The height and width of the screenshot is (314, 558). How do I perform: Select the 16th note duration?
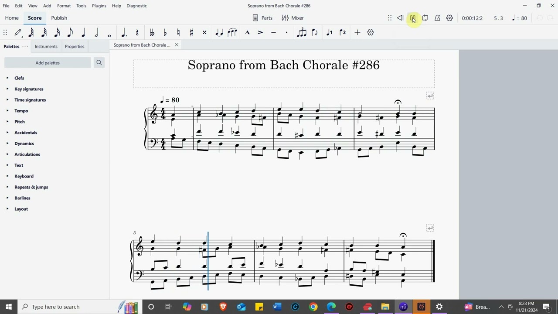pyautogui.click(x=57, y=32)
